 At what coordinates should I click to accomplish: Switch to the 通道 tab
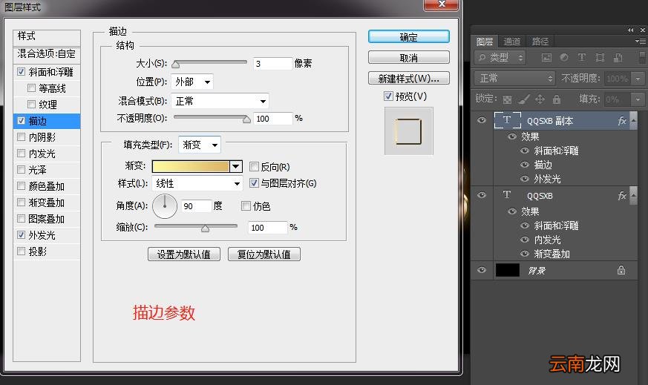pyautogui.click(x=511, y=42)
